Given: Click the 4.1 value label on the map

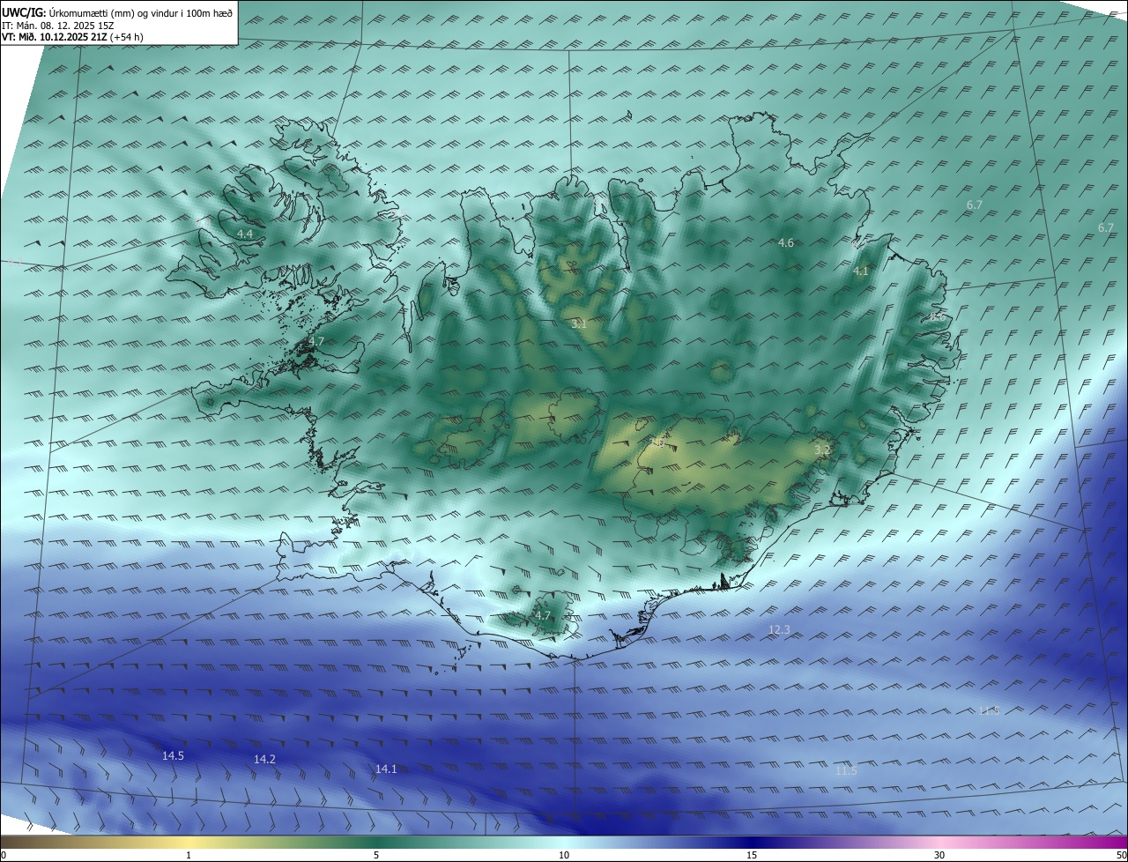Looking at the screenshot, I should point(861,271).
